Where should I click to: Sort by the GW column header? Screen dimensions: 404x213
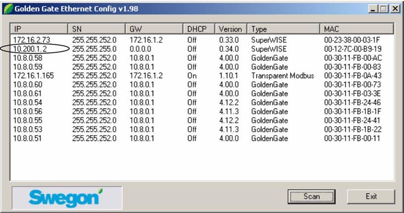pyautogui.click(x=154, y=29)
